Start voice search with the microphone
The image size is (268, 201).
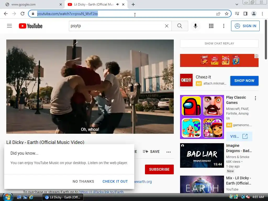point(195,26)
